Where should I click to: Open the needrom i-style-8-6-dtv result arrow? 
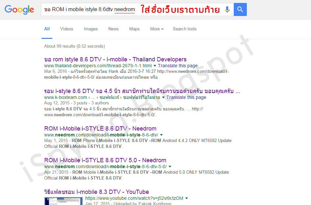161,135
